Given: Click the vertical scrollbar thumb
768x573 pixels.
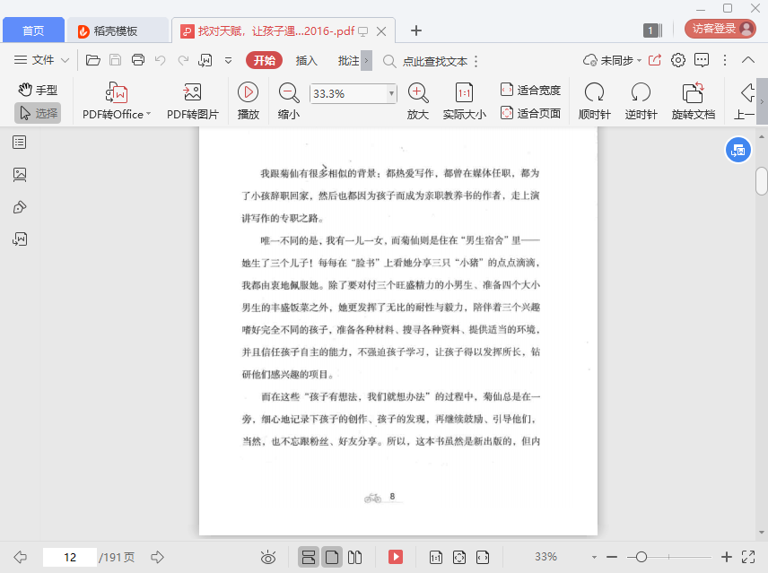Looking at the screenshot, I should [x=761, y=181].
